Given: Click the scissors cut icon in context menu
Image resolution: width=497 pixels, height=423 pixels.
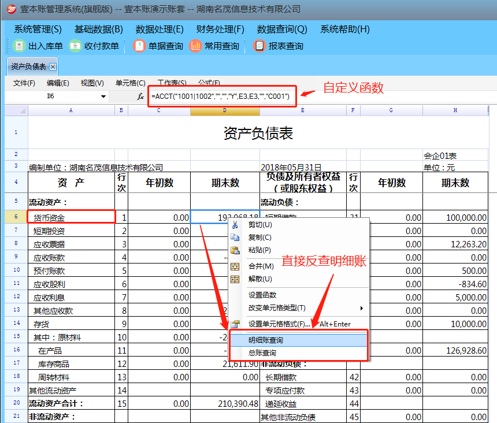Looking at the screenshot, I should pos(235,225).
